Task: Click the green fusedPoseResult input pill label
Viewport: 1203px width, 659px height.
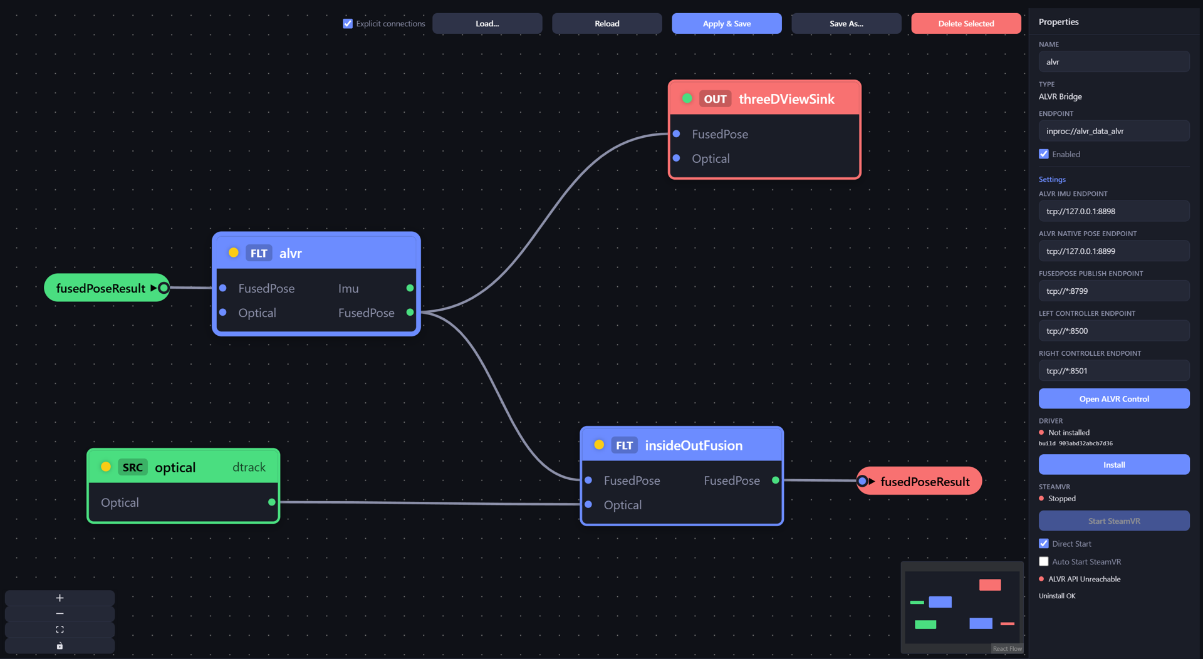Action: 101,288
